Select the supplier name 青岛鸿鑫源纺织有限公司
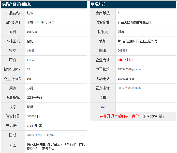Image resolution: width=177 pixels, height=153 pixels. [x=134, y=22]
